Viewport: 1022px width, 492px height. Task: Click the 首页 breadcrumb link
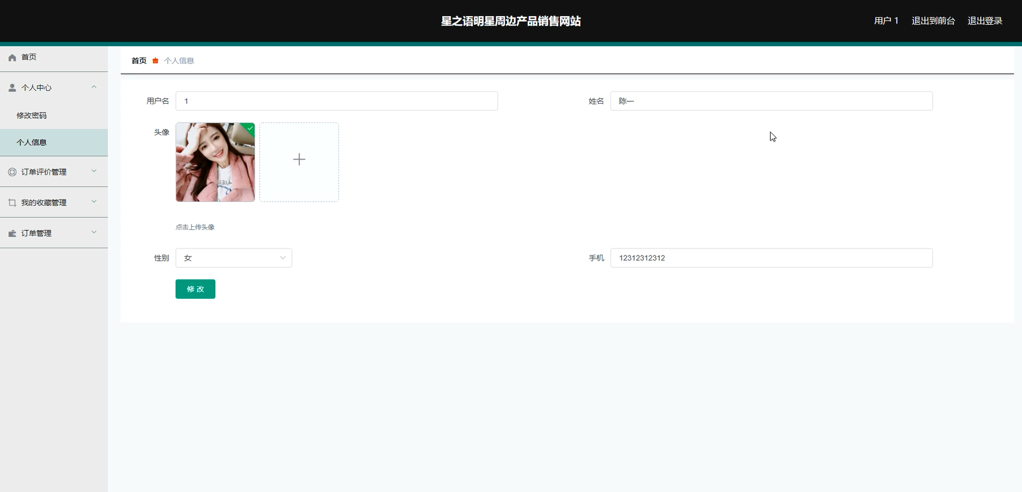pyautogui.click(x=139, y=61)
